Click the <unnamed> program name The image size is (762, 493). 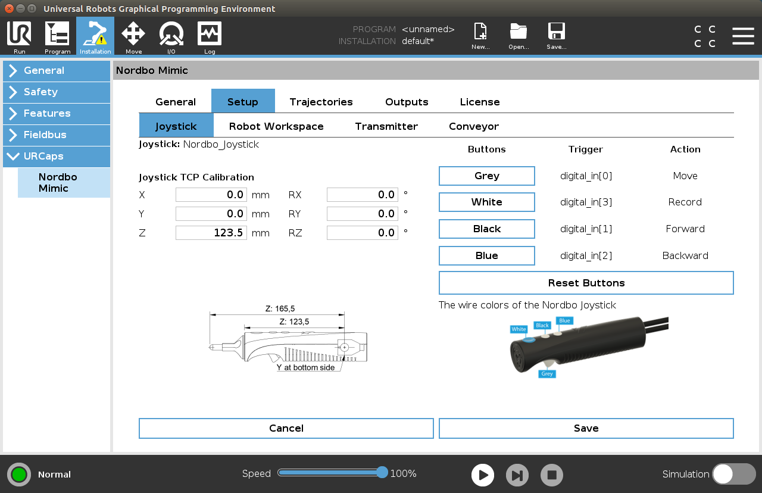pos(428,29)
